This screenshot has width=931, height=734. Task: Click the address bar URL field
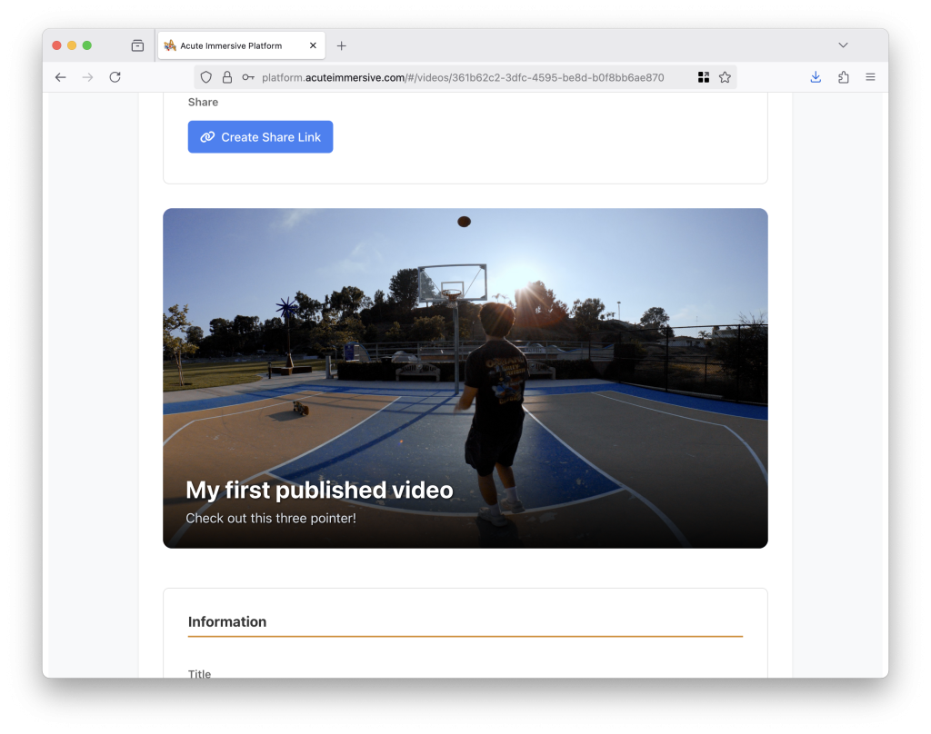click(x=463, y=77)
